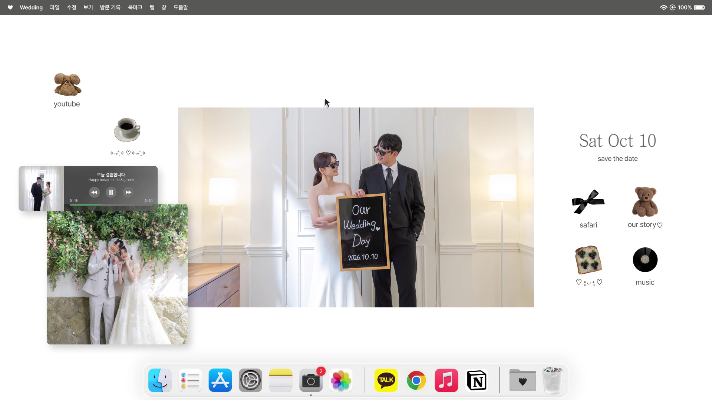
Task: Launch Chrome from the dock
Action: pos(416,380)
